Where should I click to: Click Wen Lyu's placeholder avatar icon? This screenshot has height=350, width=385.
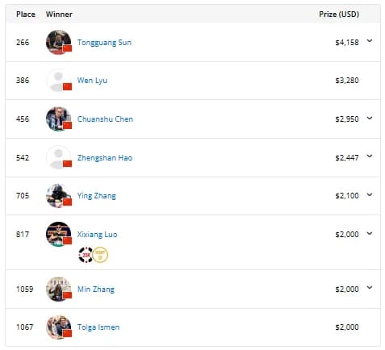[59, 81]
